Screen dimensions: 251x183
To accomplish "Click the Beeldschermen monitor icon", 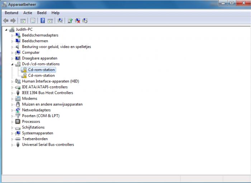I will (18, 41).
